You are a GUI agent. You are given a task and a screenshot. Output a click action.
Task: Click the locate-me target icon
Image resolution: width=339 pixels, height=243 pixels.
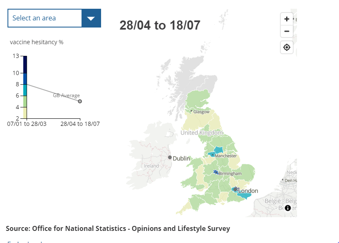click(287, 48)
